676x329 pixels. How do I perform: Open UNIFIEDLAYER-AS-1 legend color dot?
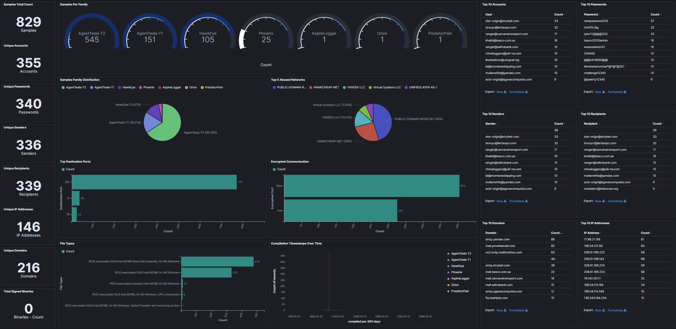406,88
